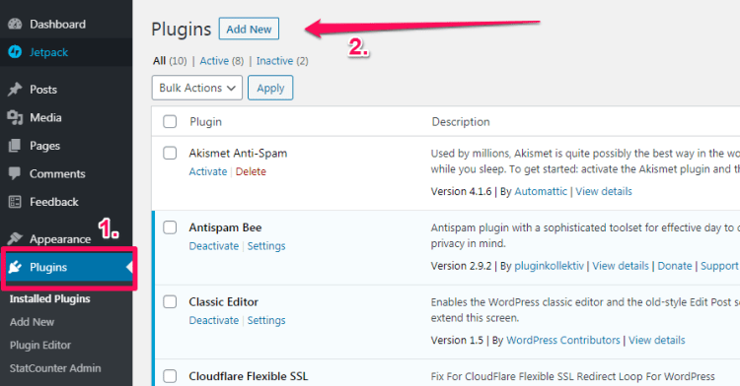Open WordPress Contributors author link
The height and width of the screenshot is (386, 740).
tap(563, 340)
